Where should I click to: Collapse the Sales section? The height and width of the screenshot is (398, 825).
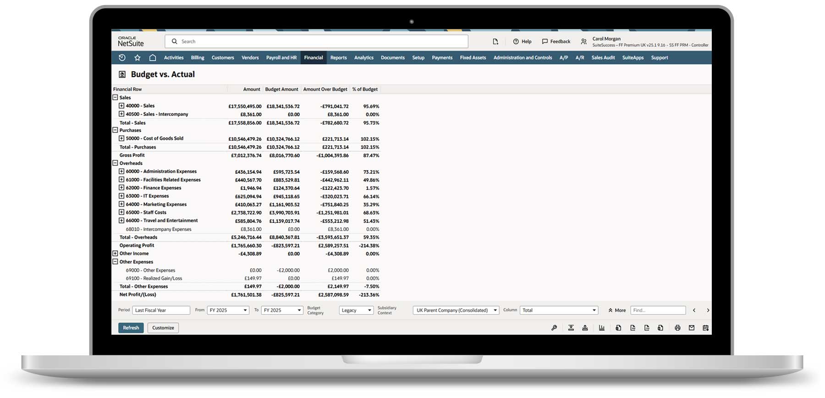click(x=115, y=97)
